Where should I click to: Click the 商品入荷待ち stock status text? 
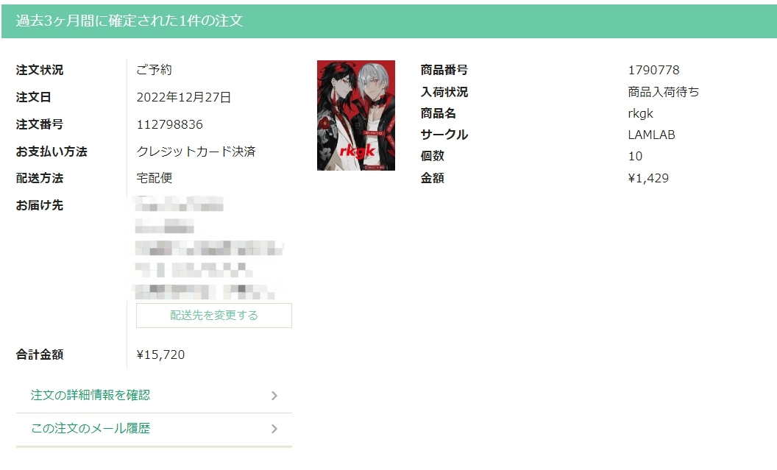664,92
